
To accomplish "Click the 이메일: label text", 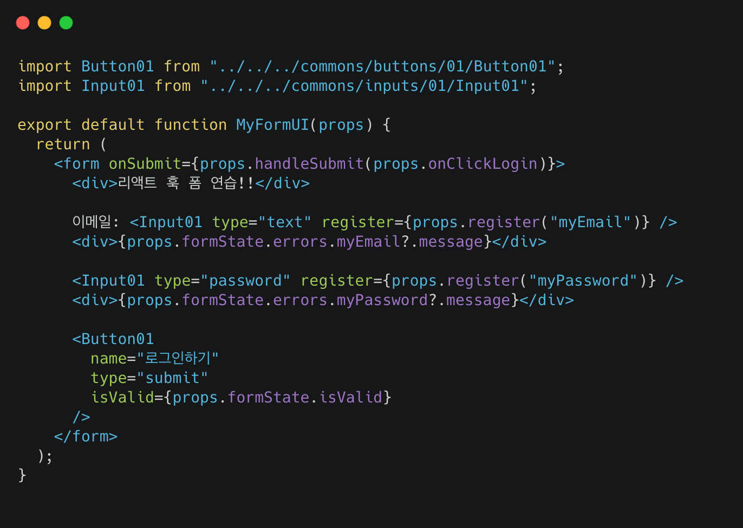I will click(x=95, y=222).
